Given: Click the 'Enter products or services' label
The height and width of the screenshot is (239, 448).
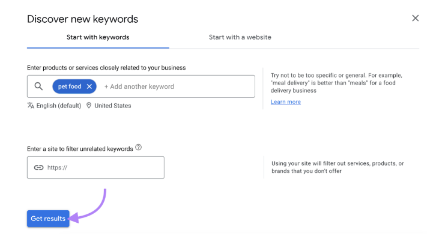Looking at the screenshot, I should coord(106,68).
